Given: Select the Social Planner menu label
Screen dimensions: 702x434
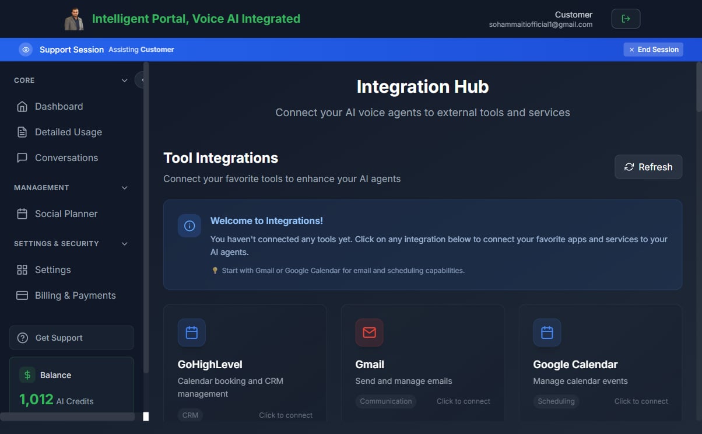Looking at the screenshot, I should click(66, 213).
